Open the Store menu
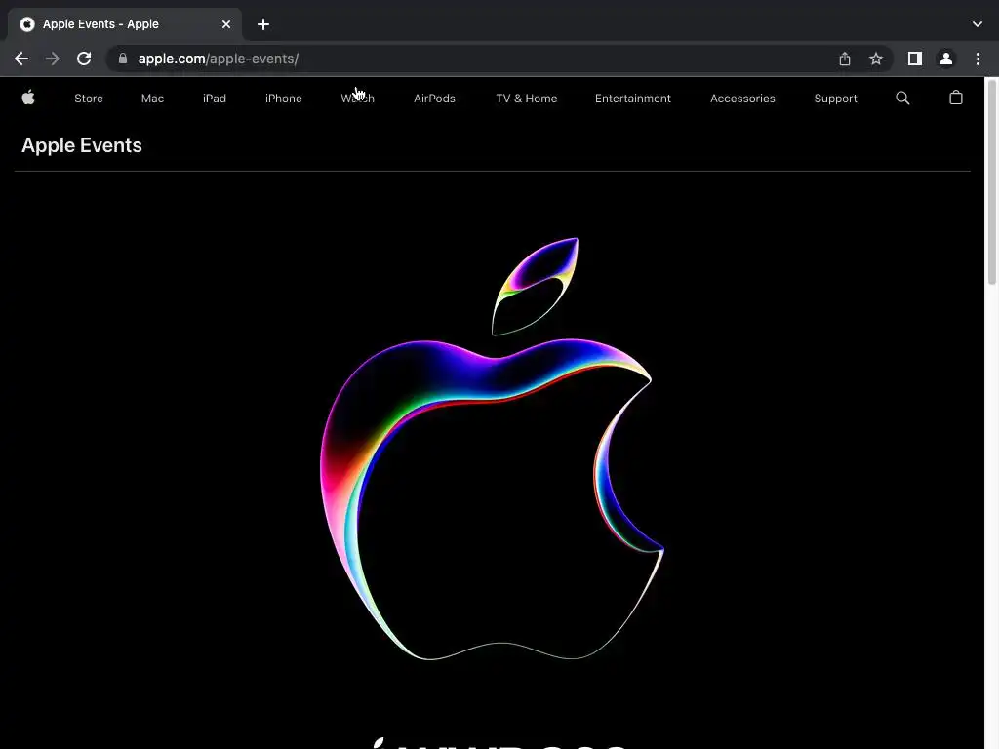Image resolution: width=999 pixels, height=749 pixels. pos(89,99)
